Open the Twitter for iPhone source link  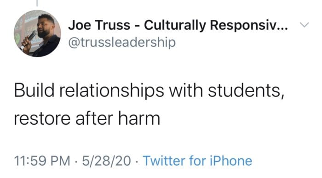coord(197,161)
